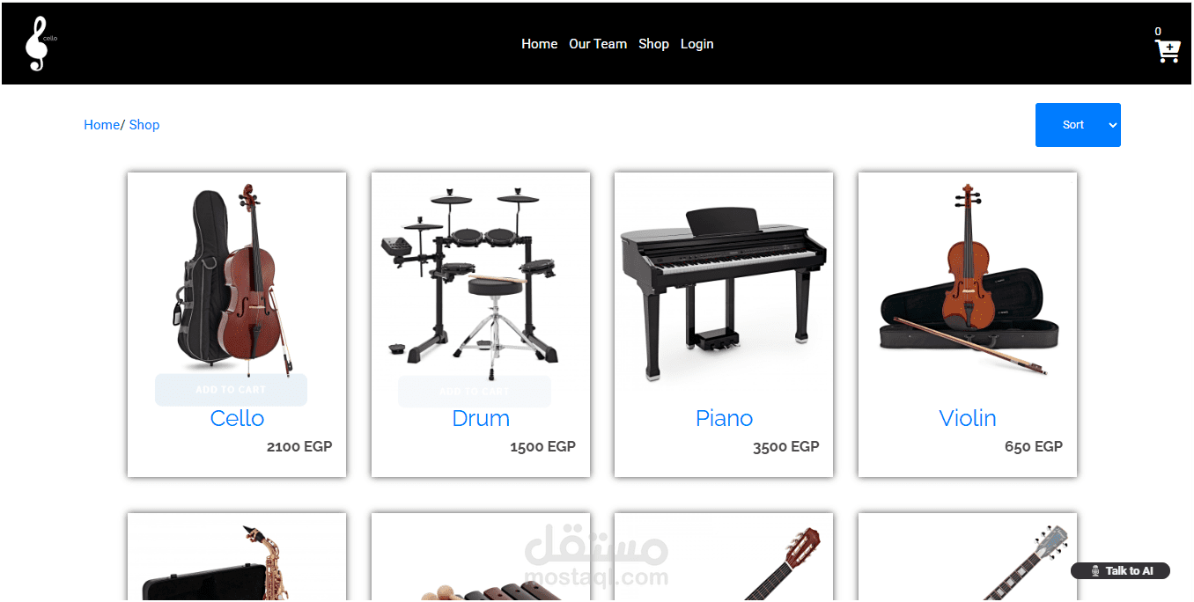Screen dimensions: 1194x602
Task: Click the Shop breadcrumb link
Action: [144, 125]
